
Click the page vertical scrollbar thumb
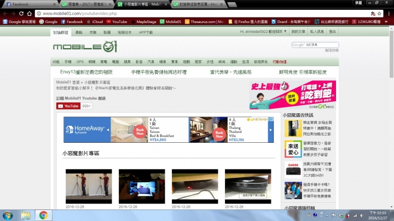[391, 54]
